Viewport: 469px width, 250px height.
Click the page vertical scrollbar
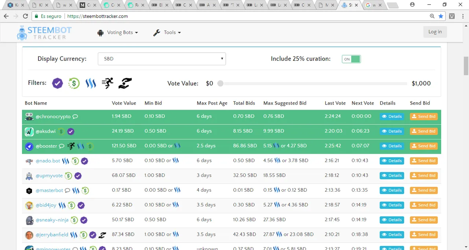[466, 66]
